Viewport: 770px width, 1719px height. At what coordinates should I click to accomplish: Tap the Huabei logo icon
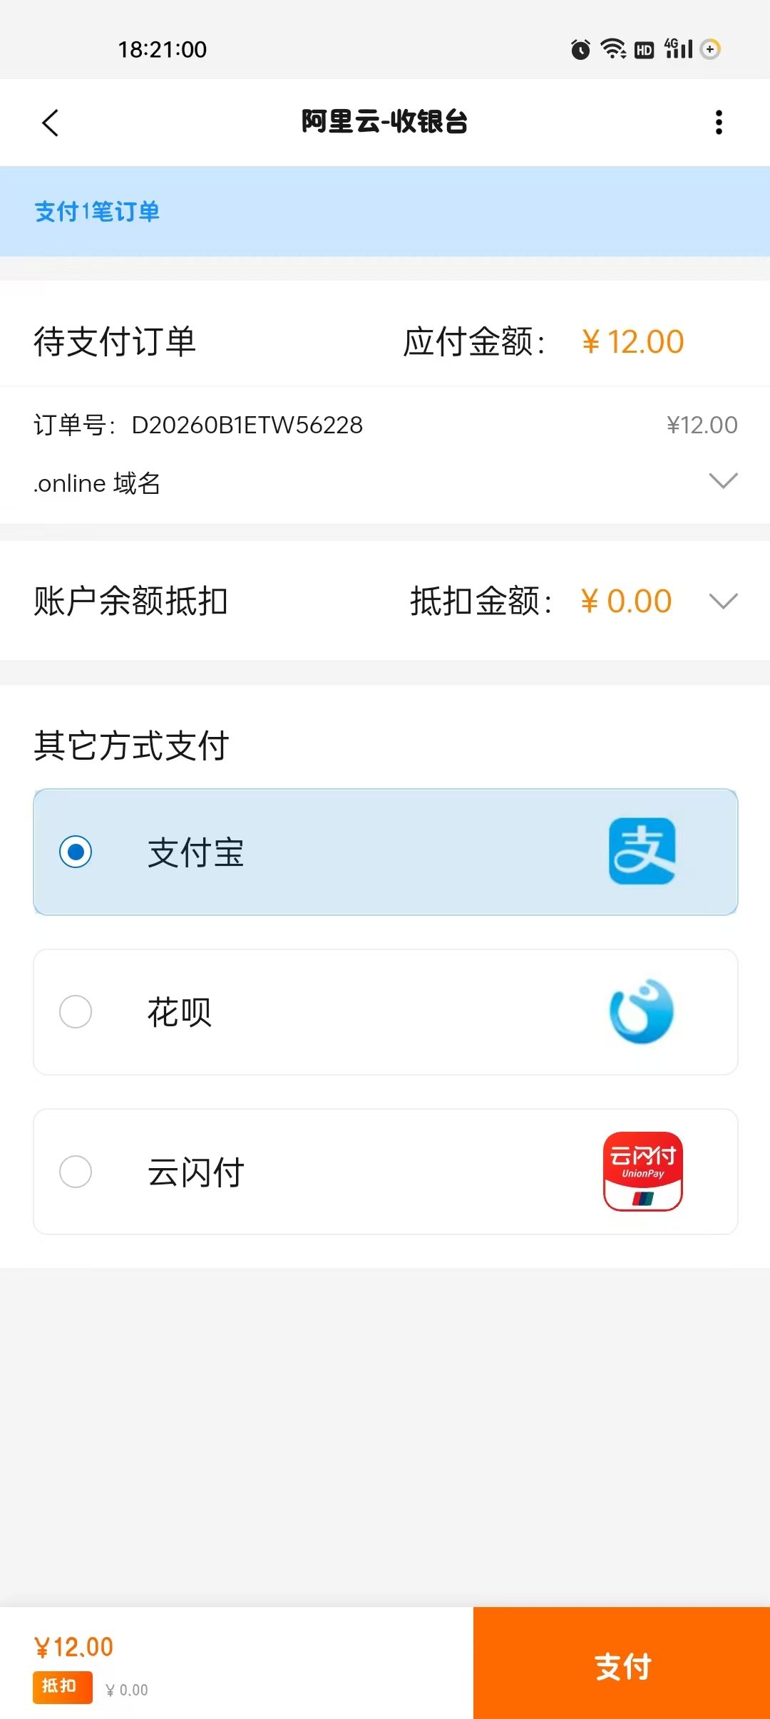(642, 1011)
